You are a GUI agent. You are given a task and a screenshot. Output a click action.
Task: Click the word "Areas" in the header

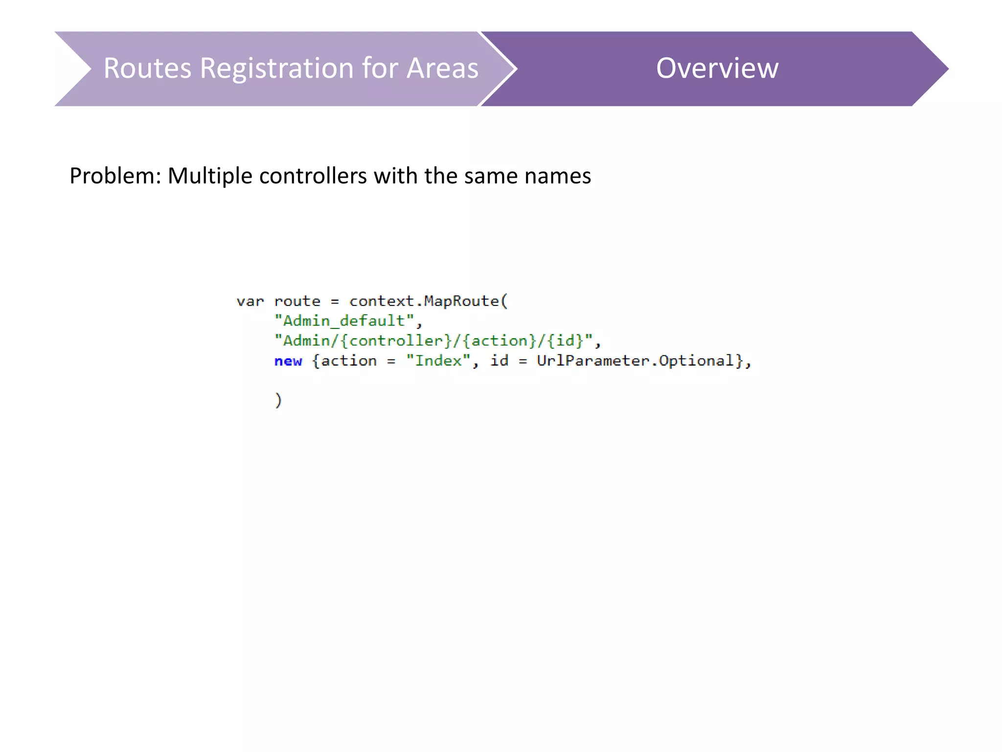pyautogui.click(x=442, y=69)
